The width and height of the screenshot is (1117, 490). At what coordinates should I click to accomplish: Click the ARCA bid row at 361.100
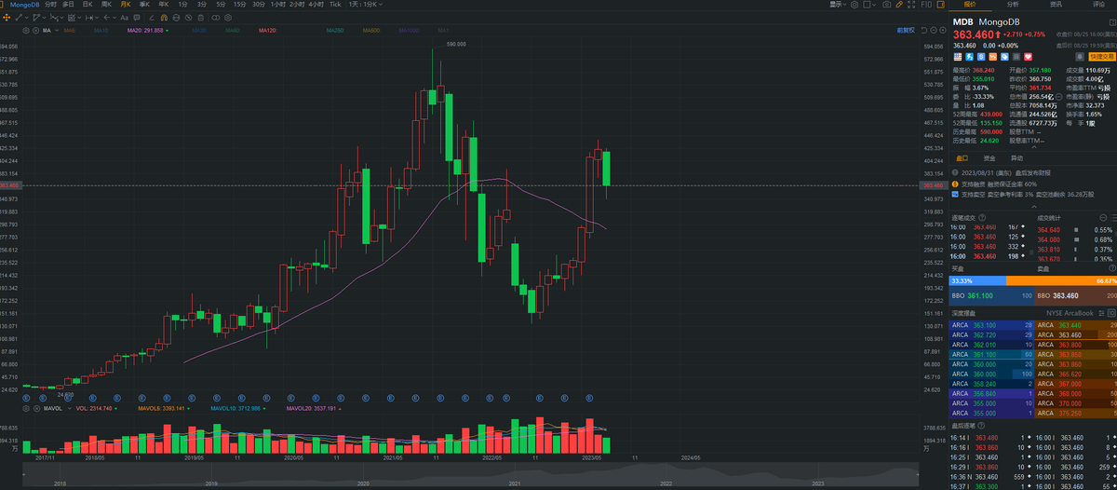992,354
